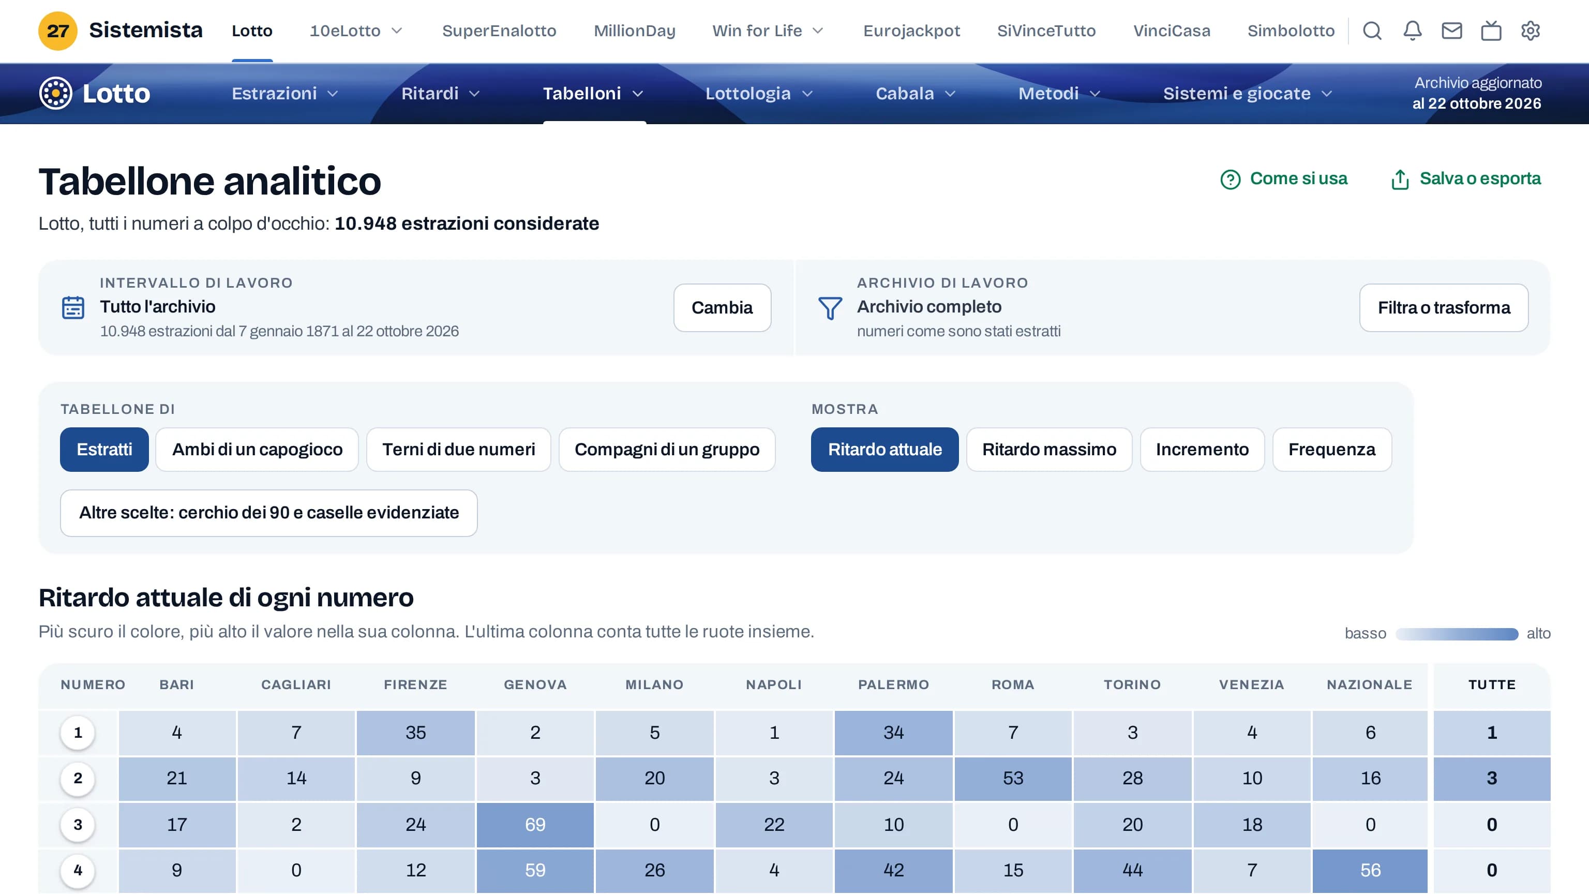The image size is (1589, 894).
Task: Expand the Metodi dropdown menu
Action: (x=1059, y=93)
